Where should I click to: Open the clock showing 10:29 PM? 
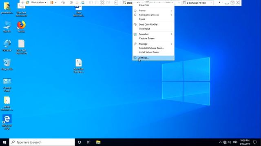(x=245, y=142)
